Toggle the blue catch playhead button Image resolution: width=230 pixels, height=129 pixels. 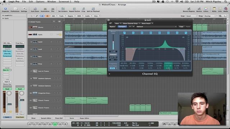[42, 16]
